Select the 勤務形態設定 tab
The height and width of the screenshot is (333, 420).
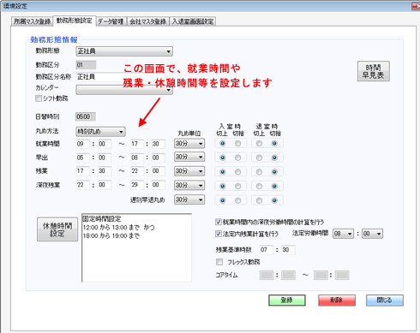point(75,21)
